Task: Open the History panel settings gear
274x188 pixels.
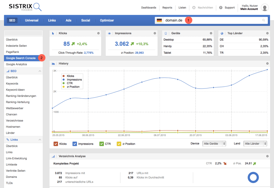Action: 267,63
